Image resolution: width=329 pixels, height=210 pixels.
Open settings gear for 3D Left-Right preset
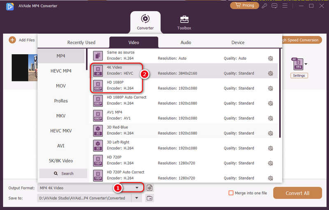[271, 148]
